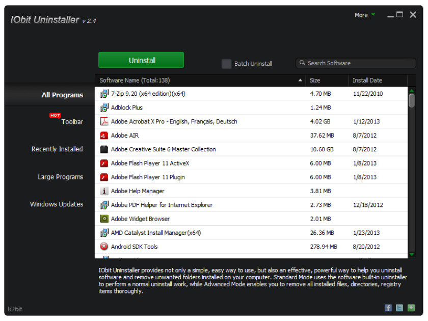
Task: Click the 11/22/2010 install date
Action: [368, 94]
